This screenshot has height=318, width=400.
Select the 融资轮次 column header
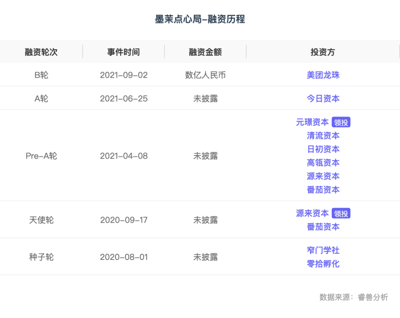41,52
